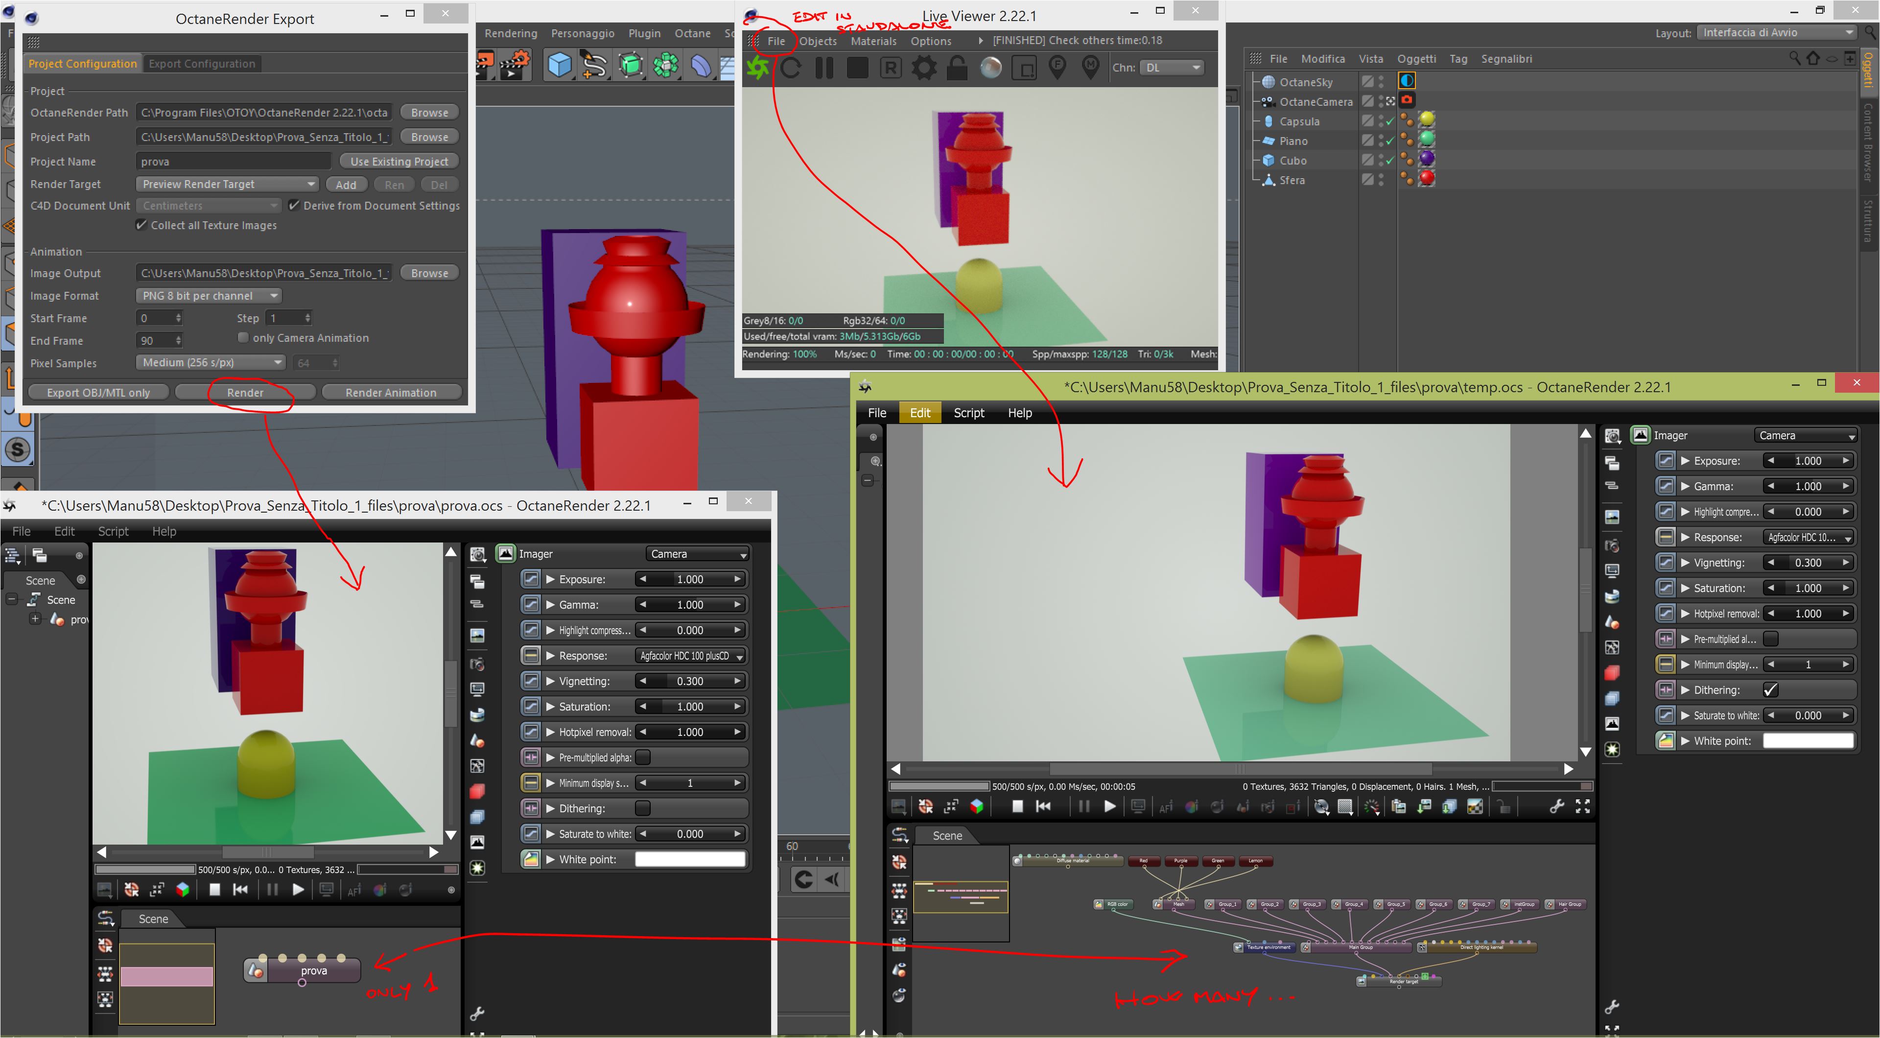Switch to the Export Configuration tab

point(202,64)
